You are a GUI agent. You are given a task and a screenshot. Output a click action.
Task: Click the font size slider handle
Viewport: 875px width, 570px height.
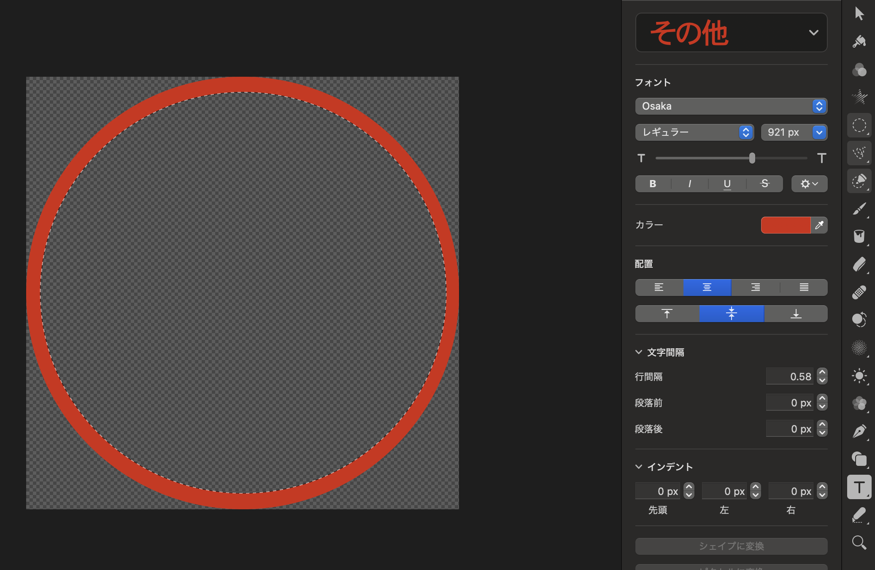pyautogui.click(x=752, y=158)
